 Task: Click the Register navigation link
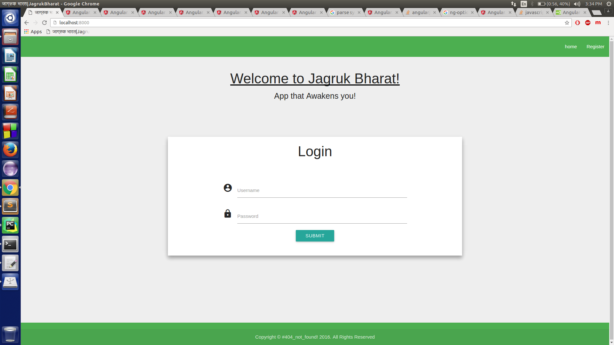point(595,47)
